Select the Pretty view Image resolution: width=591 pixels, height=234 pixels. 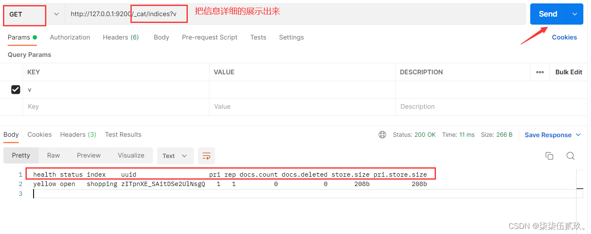pos(21,155)
